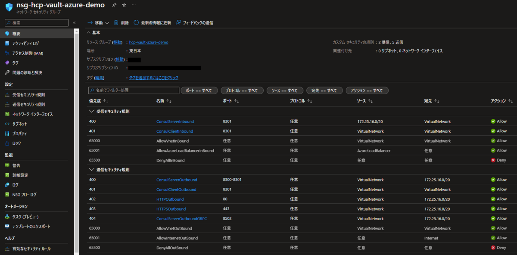Screen dimensions: 517x255
Task: Click the sidebar vertical scrollbar
Action: point(76,142)
